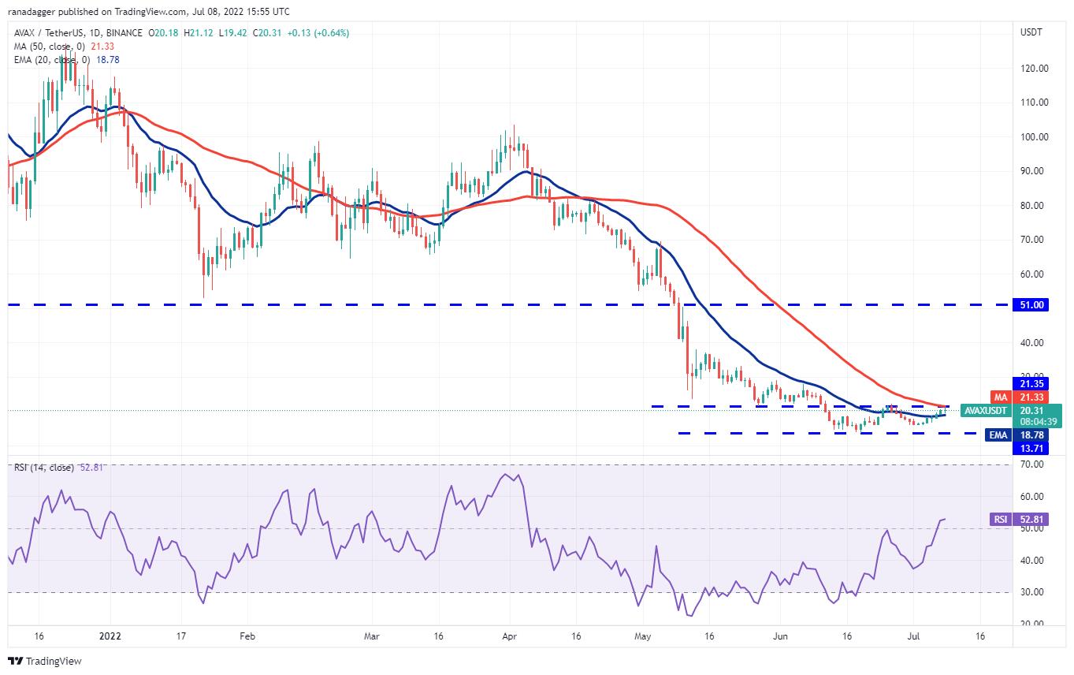Screen dimensions: 1074x675
Task: Click the 100.00 label on price axis
Action: point(1031,136)
